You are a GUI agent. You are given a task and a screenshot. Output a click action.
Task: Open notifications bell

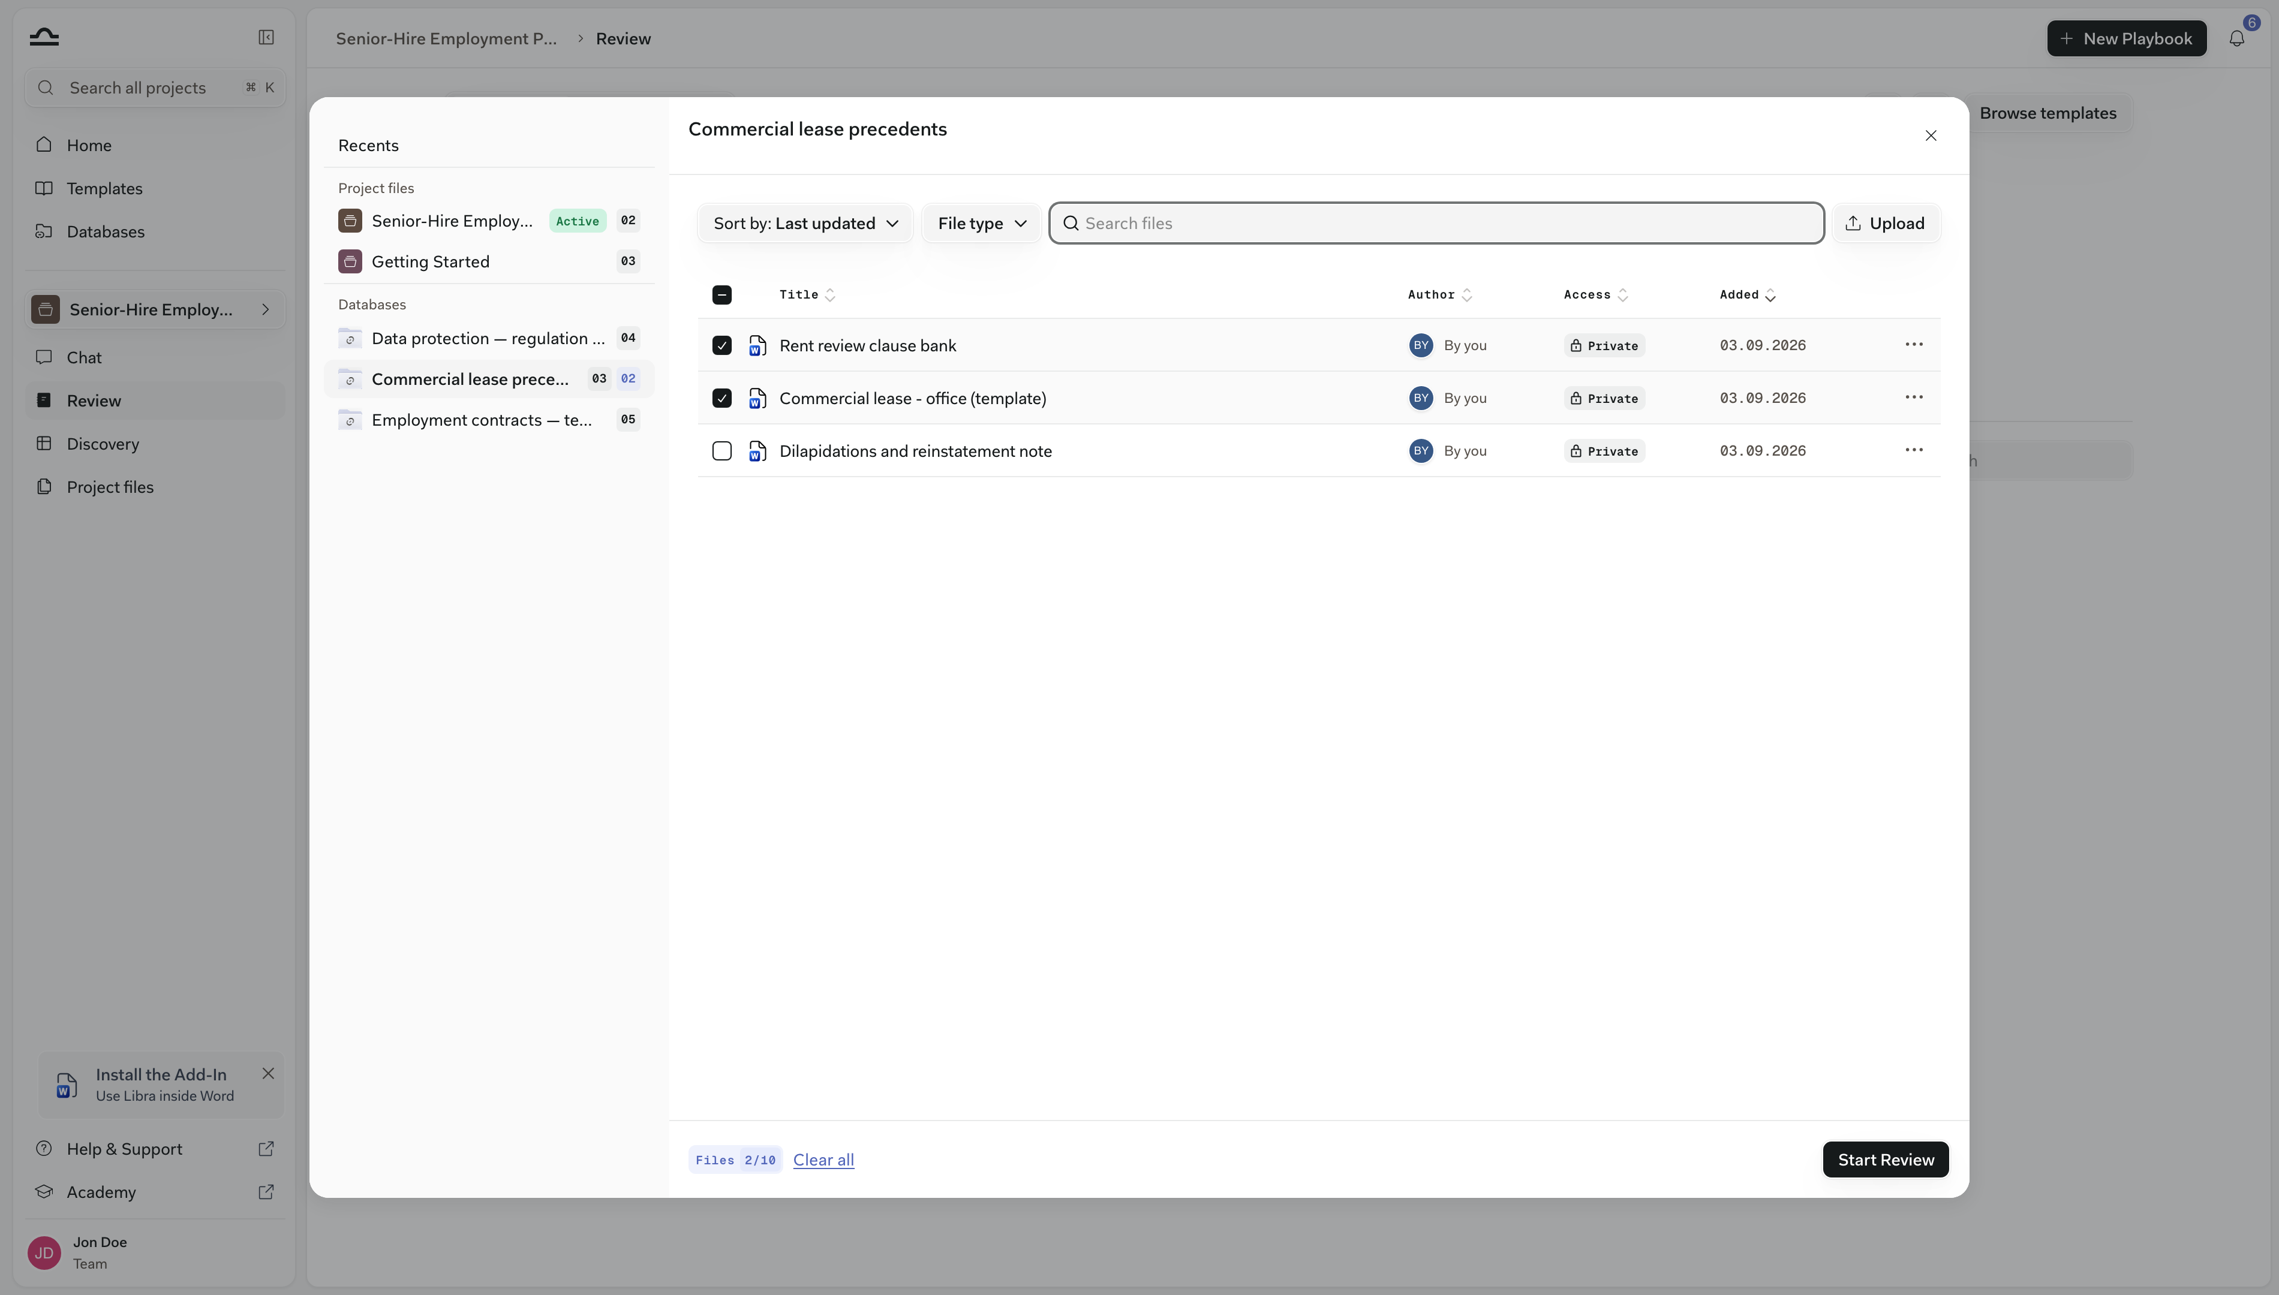[2236, 38]
